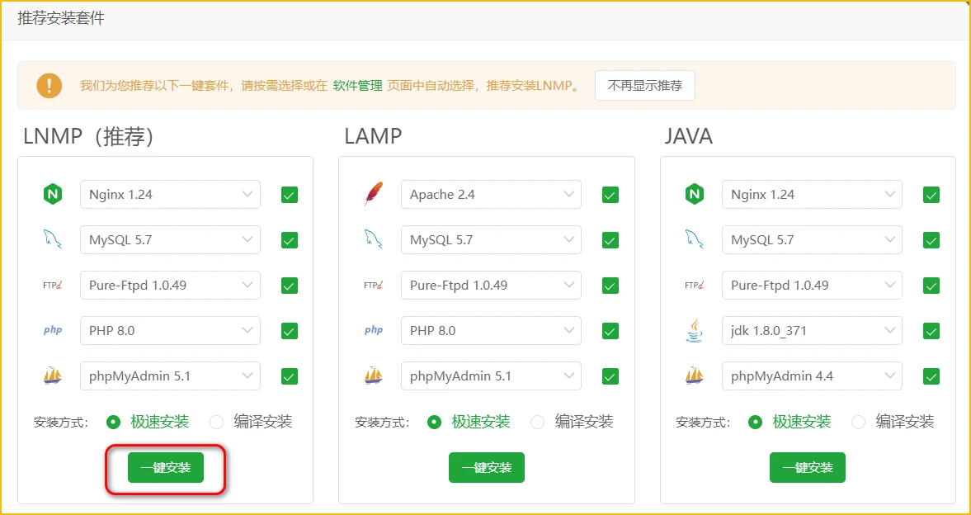Uncheck Pure-Ftpd checkbox in LNMP column
Viewport: 971px width, 515px height.
click(x=290, y=285)
